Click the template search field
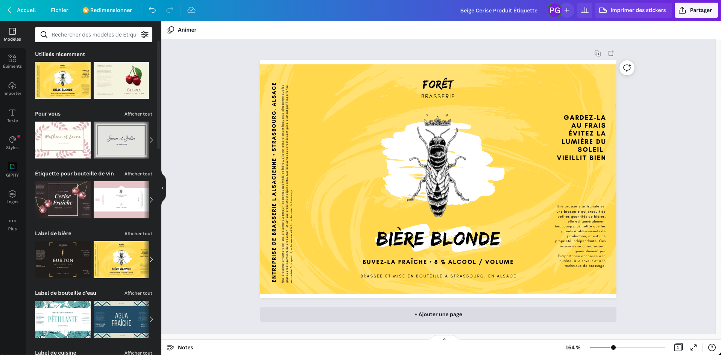The height and width of the screenshot is (355, 721). (94, 35)
